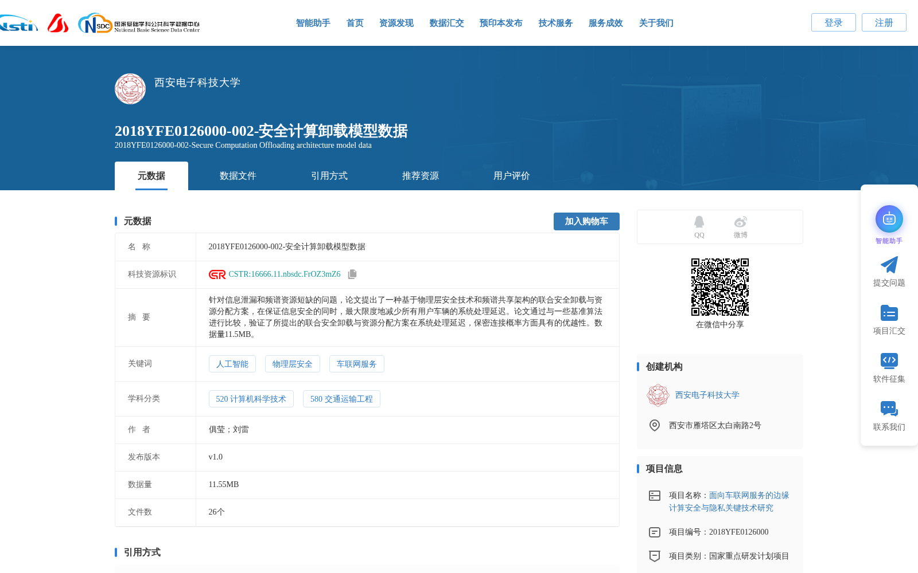
Task: Click the NSTL logo
Action: coord(18,23)
